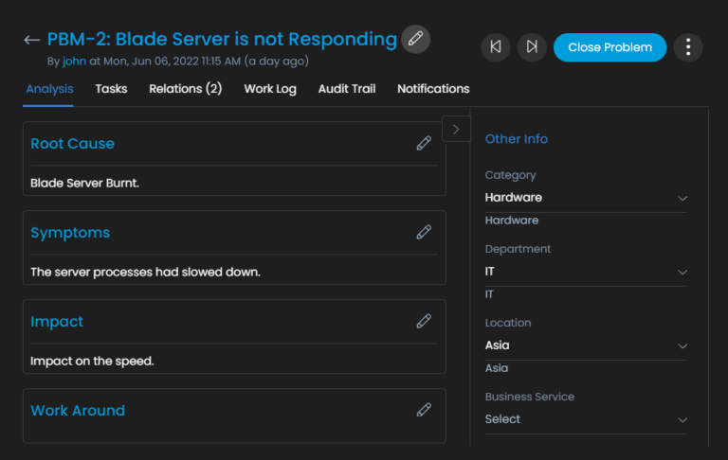Image resolution: width=728 pixels, height=460 pixels.
Task: Edit the problem title with pencil icon
Action: [415, 39]
